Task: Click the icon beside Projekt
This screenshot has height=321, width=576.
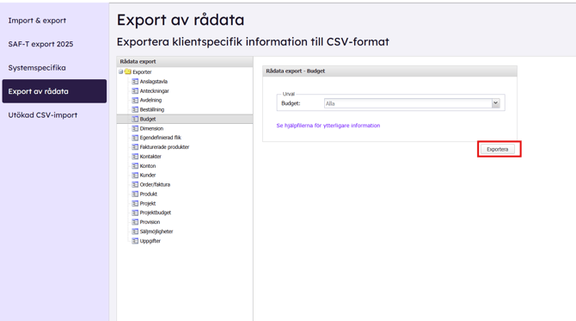Action: (135, 203)
